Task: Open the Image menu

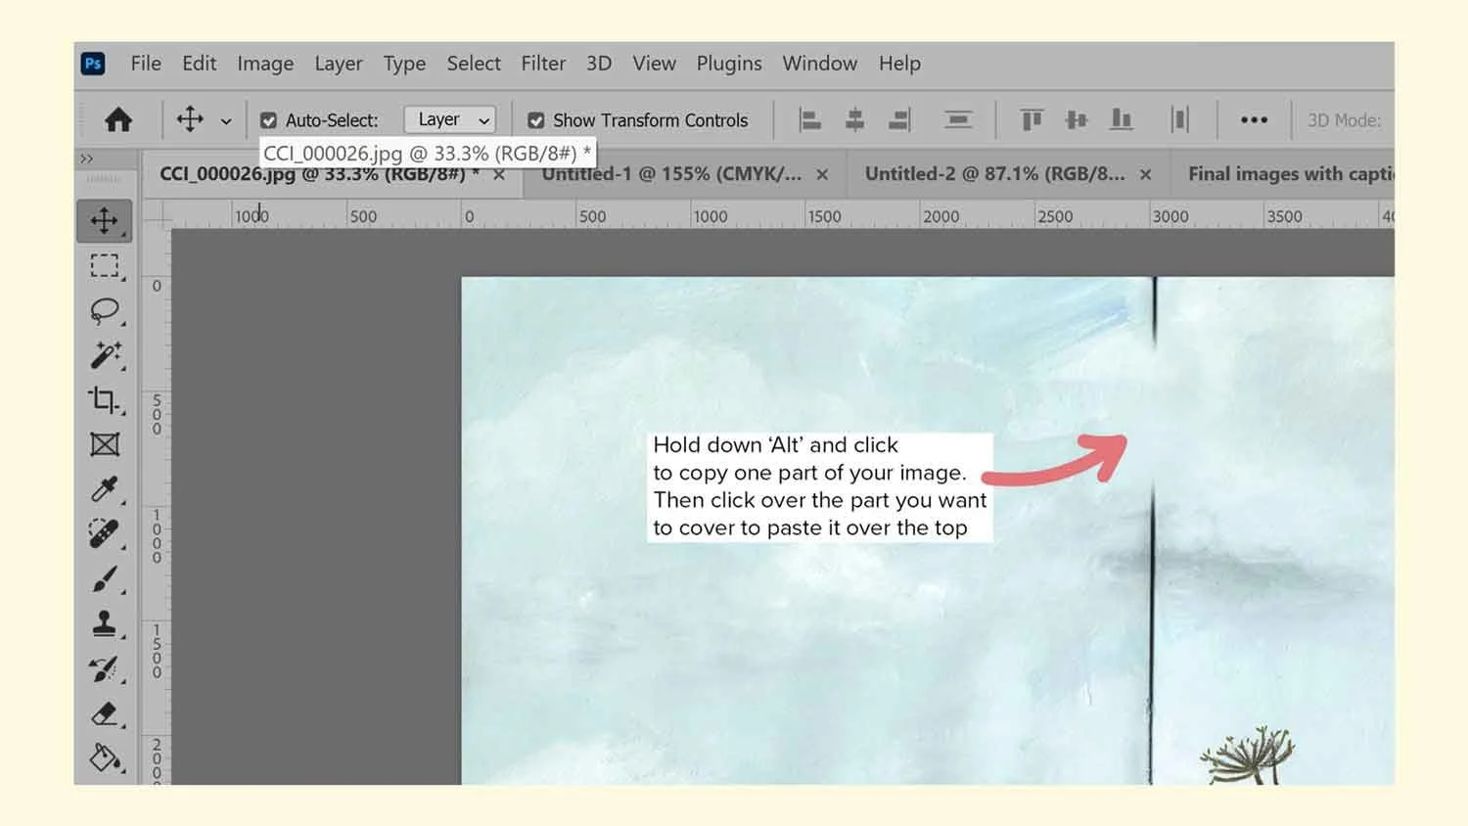Action: tap(264, 63)
